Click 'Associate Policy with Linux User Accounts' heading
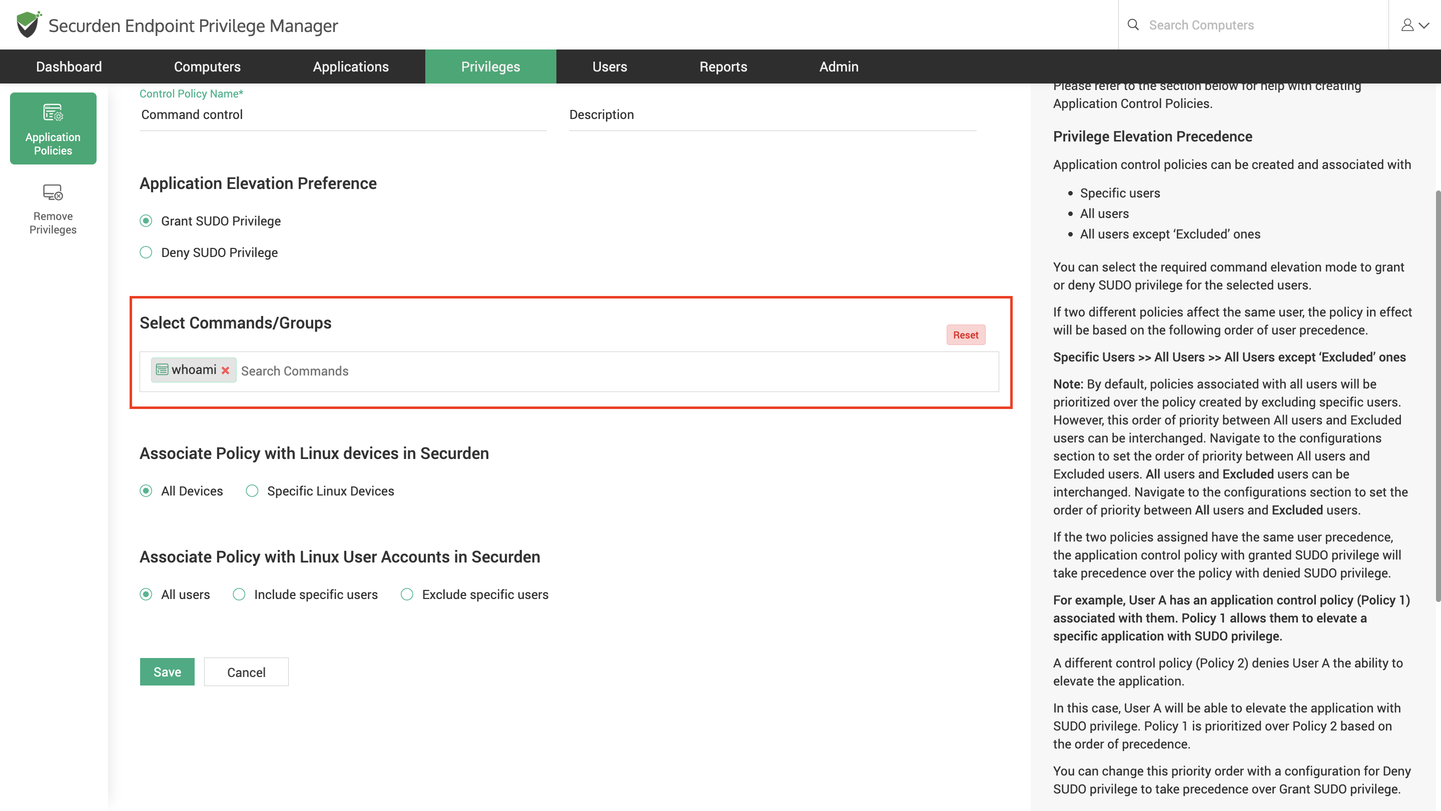 (340, 556)
